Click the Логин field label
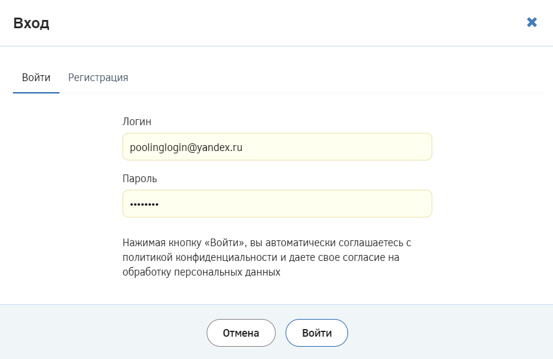This screenshot has height=359, width=553. point(137,122)
